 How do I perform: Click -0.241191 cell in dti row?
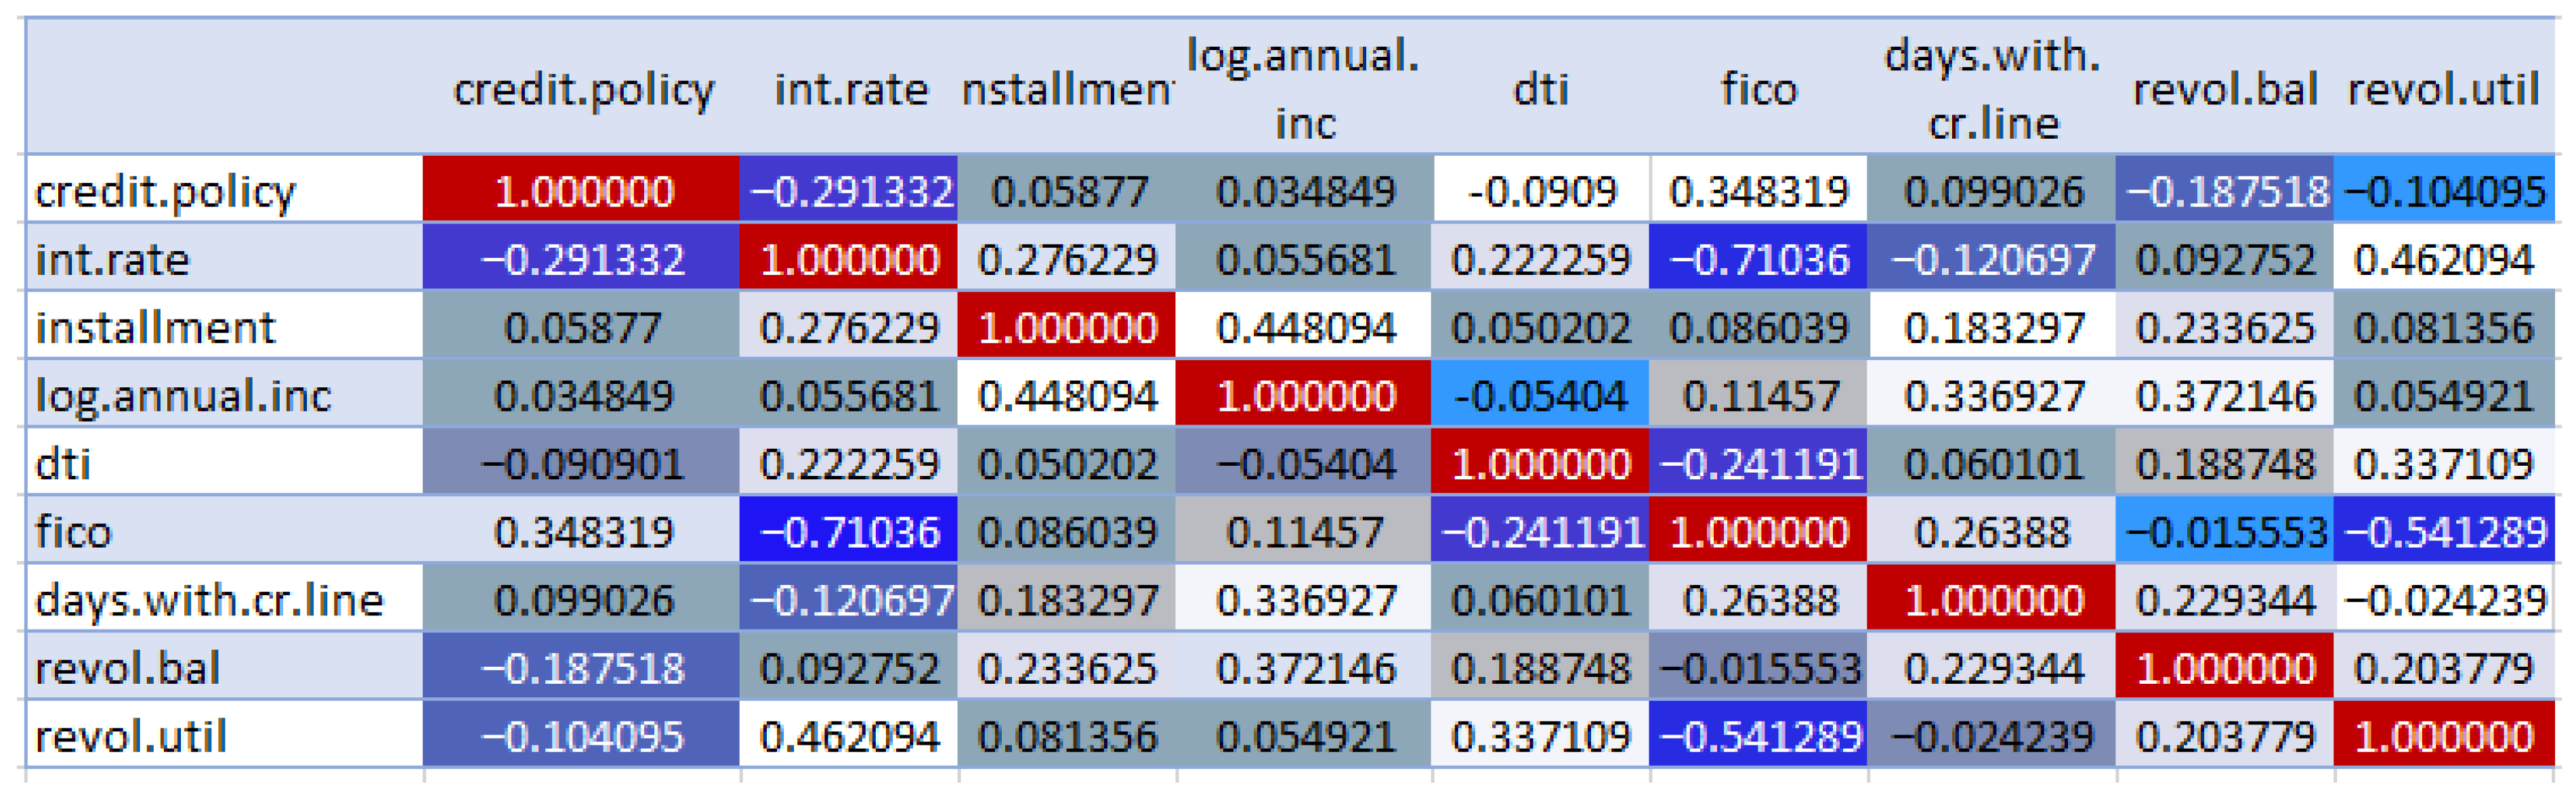click(1758, 464)
